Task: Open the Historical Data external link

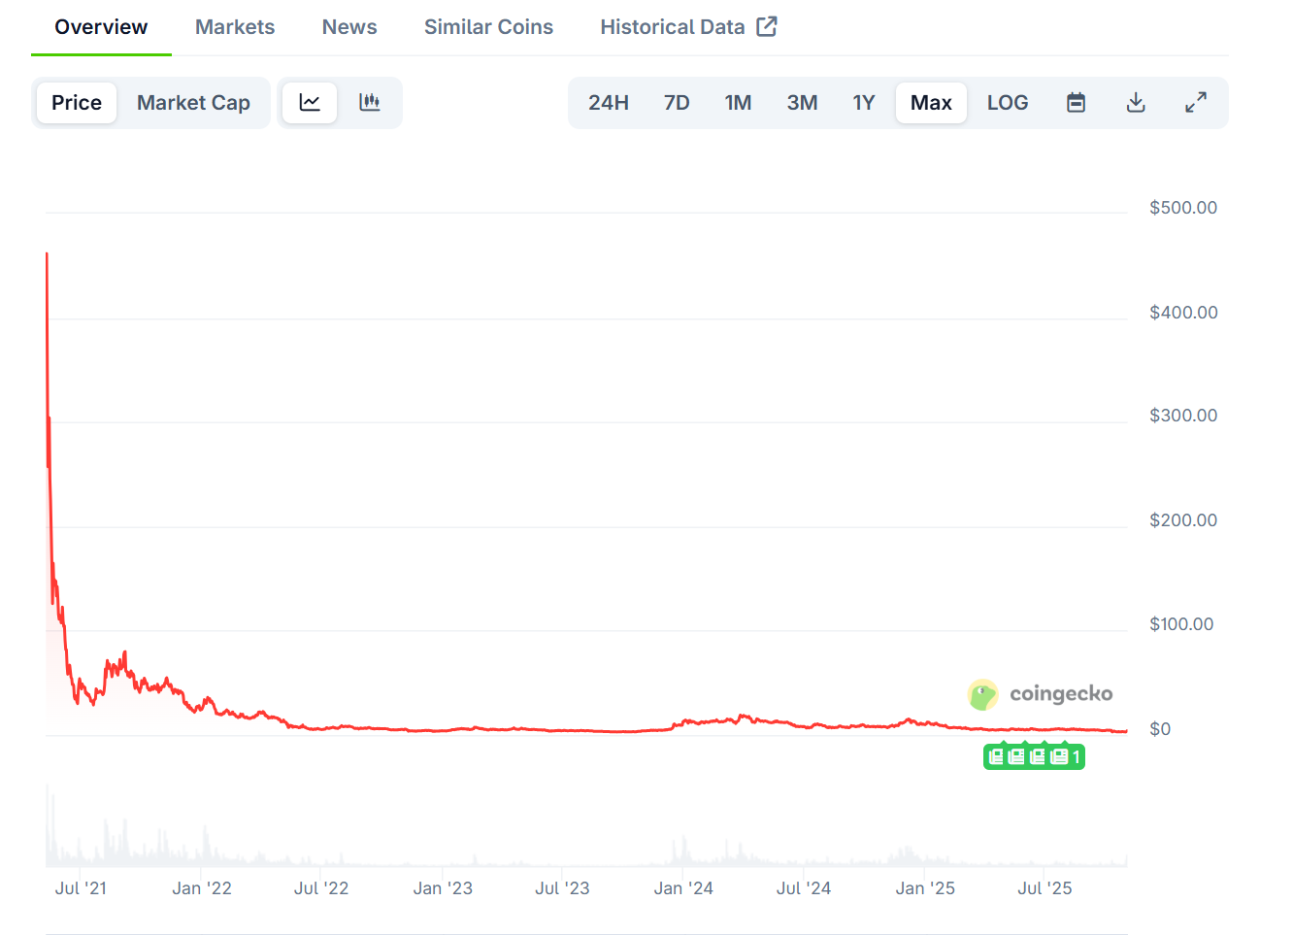Action: (688, 27)
